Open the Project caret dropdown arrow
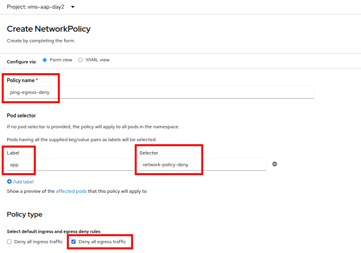Screen dimensions: 361x253 (73, 7)
